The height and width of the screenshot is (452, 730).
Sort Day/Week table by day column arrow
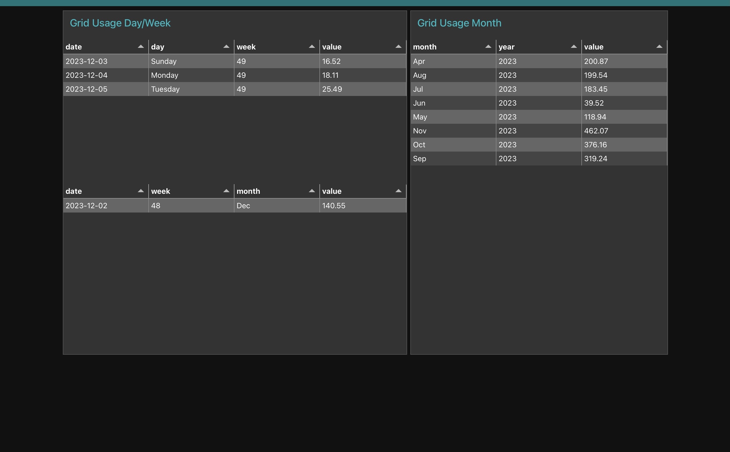click(226, 47)
